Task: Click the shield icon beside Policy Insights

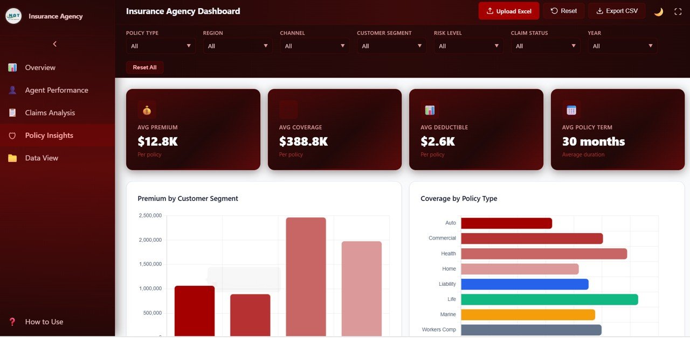Action: pos(12,136)
